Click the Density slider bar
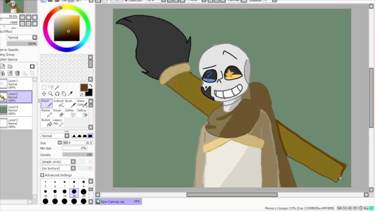 click(x=78, y=155)
